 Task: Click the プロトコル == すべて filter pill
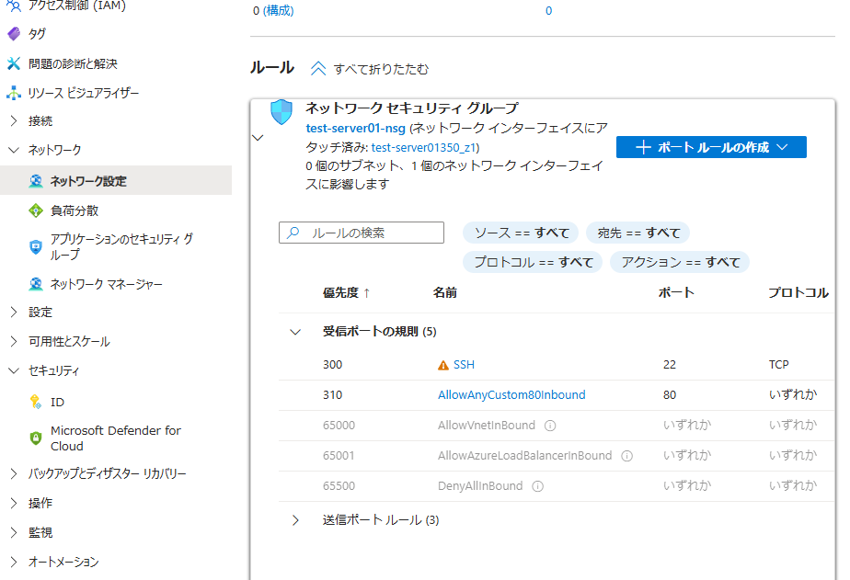click(533, 262)
